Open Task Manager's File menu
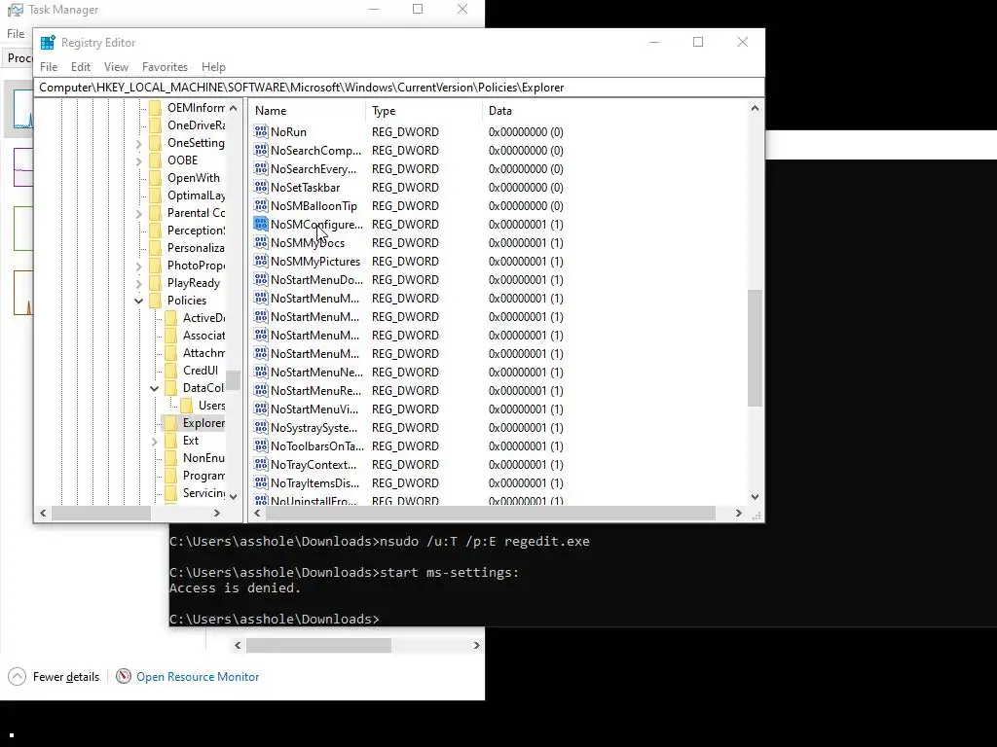 point(16,34)
